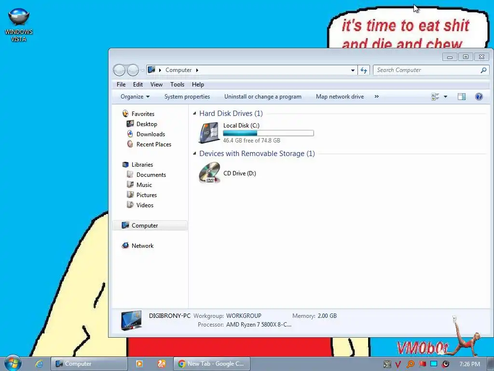
Task: Click the text 46.4 GB free of 74.8 GB
Action: click(x=251, y=141)
